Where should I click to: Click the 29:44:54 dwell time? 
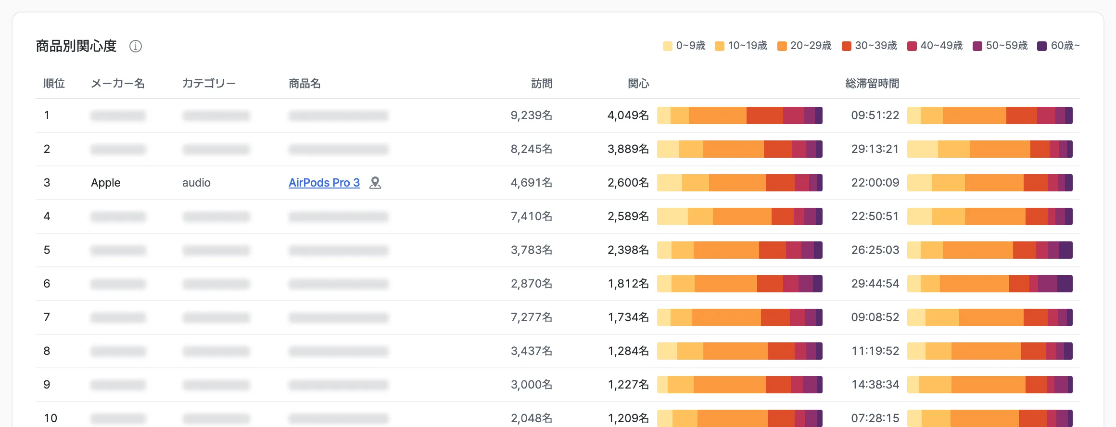click(x=875, y=284)
